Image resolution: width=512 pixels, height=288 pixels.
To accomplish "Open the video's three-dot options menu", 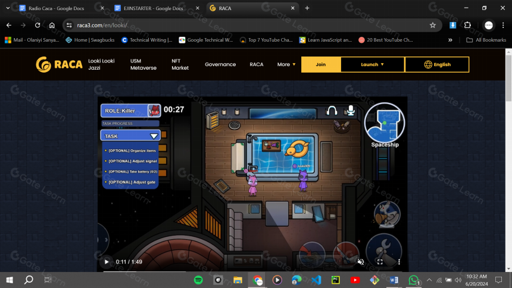I will click(399, 262).
